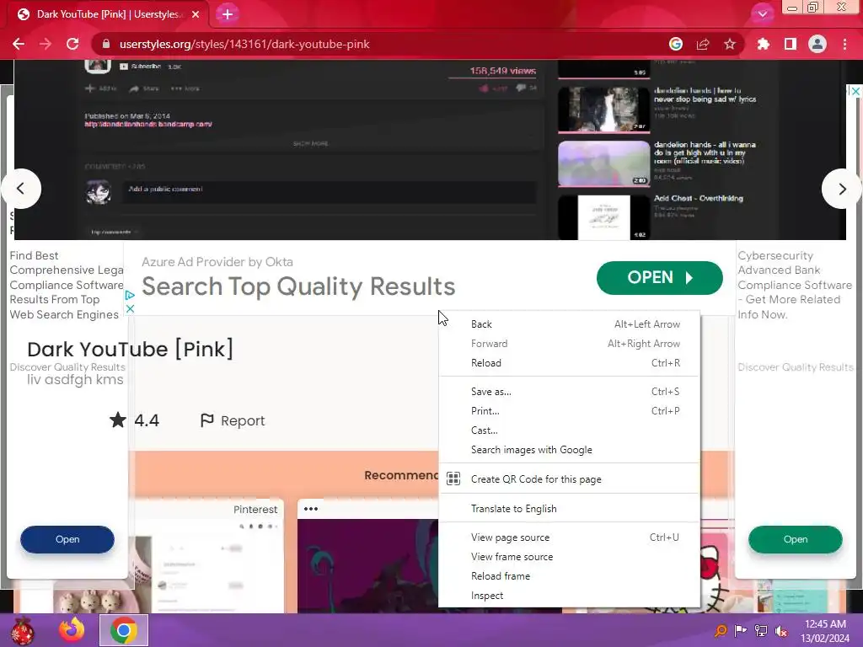Click author name liv asdfgh kms

click(75, 380)
